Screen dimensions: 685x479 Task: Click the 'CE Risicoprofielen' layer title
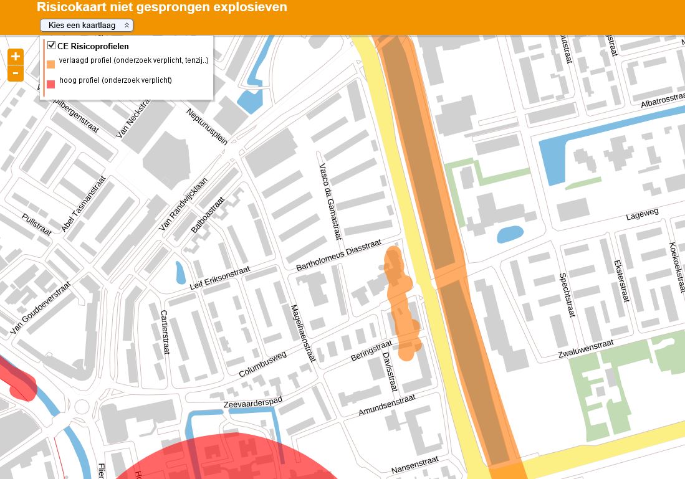coord(93,46)
